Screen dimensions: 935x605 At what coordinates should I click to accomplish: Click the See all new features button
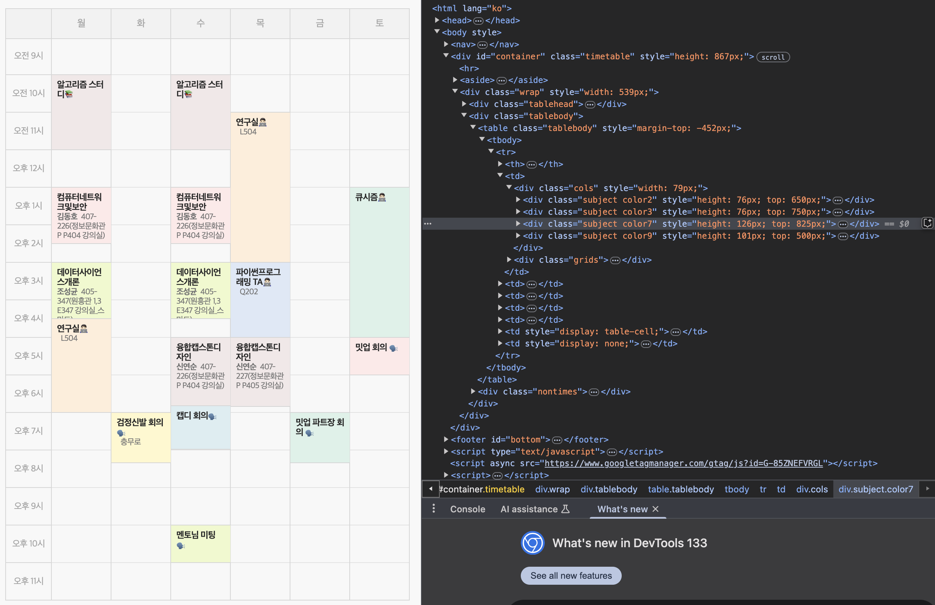[x=571, y=575]
